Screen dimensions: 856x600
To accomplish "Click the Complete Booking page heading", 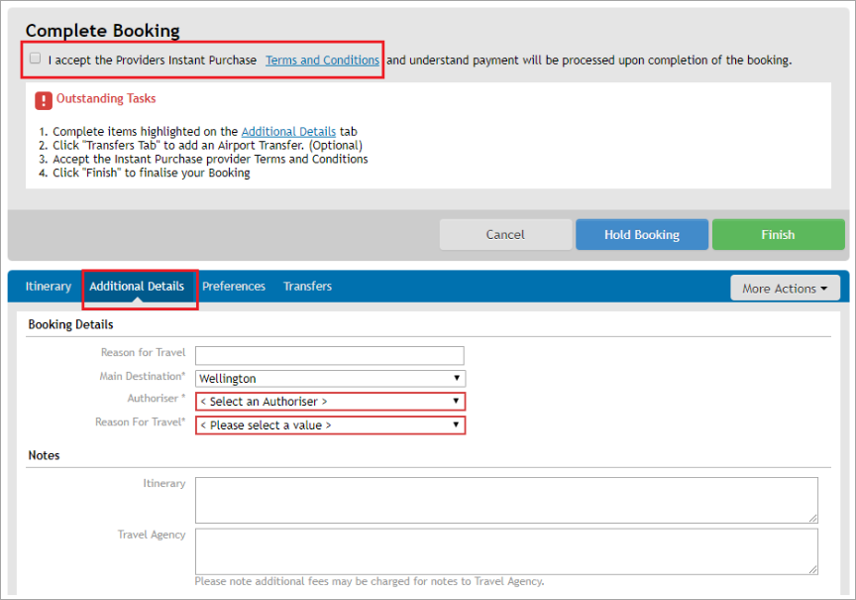I will coord(102,31).
